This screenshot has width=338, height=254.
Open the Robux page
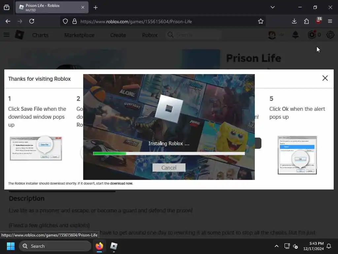click(x=150, y=35)
